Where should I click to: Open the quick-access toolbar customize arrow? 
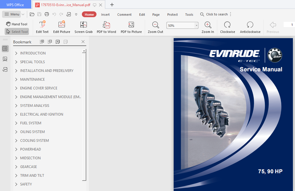click(x=76, y=14)
